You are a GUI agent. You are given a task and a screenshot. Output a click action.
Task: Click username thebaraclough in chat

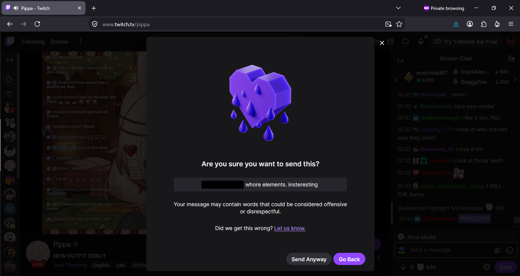tap(440, 118)
